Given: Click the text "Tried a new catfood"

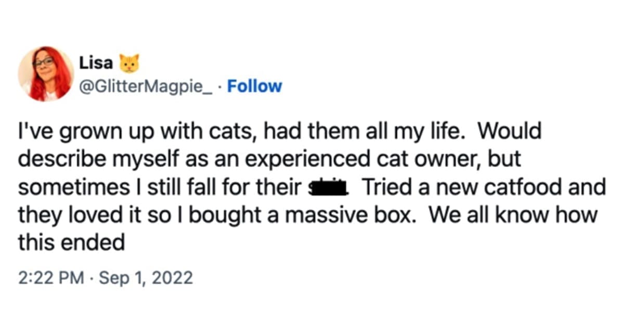Looking at the screenshot, I should pos(452,187).
